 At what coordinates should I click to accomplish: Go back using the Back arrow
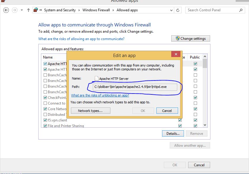[6, 10]
